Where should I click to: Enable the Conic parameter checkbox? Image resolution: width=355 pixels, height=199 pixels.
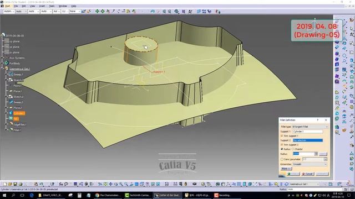tap(282, 159)
